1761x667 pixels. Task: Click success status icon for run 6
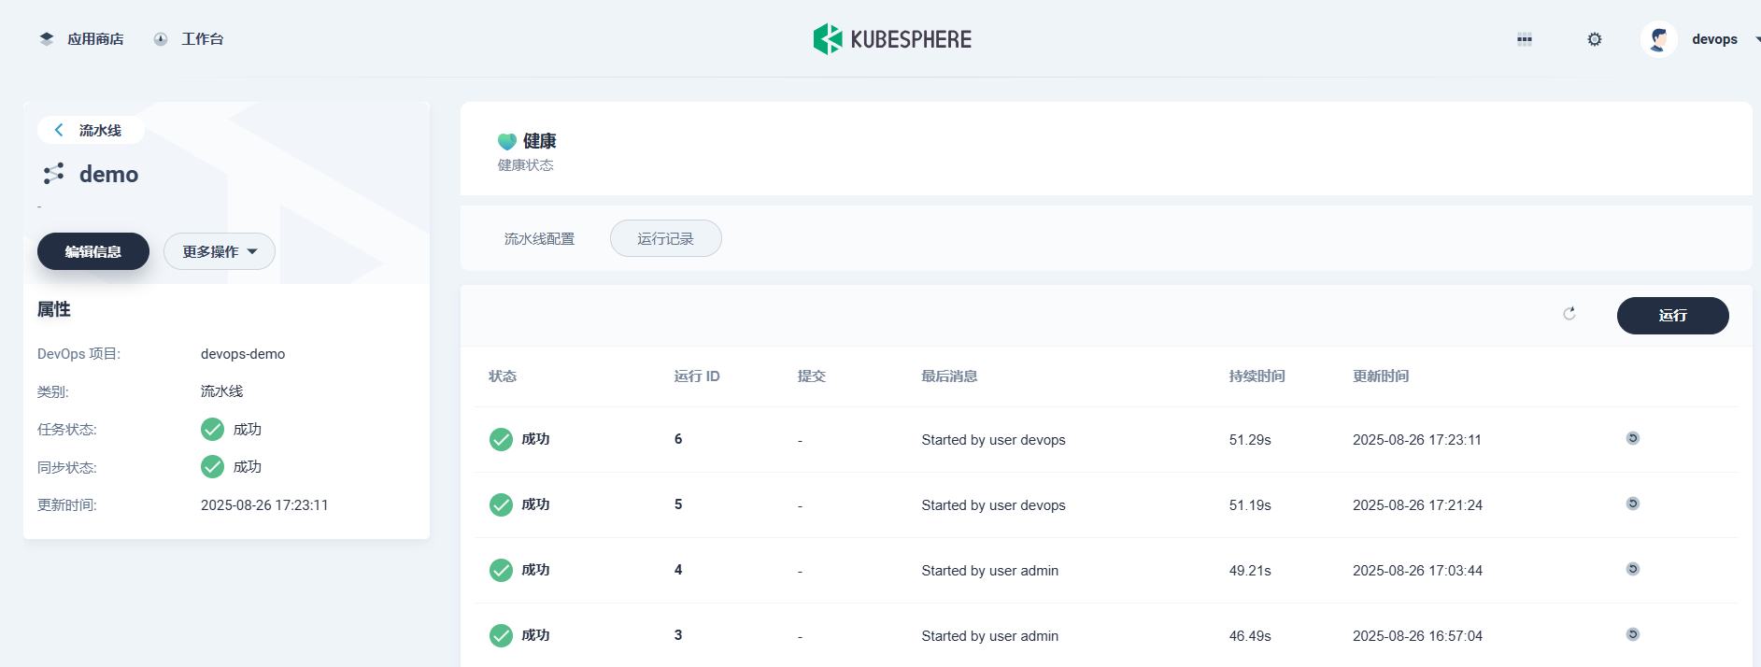501,439
